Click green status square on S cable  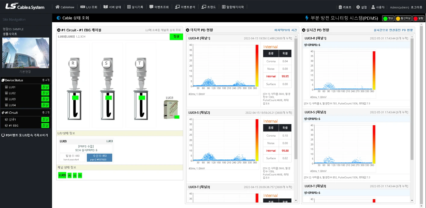click(109, 98)
